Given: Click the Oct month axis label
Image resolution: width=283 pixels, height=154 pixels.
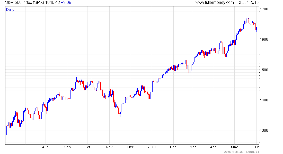Looking at the screenshot, I should (87, 147).
